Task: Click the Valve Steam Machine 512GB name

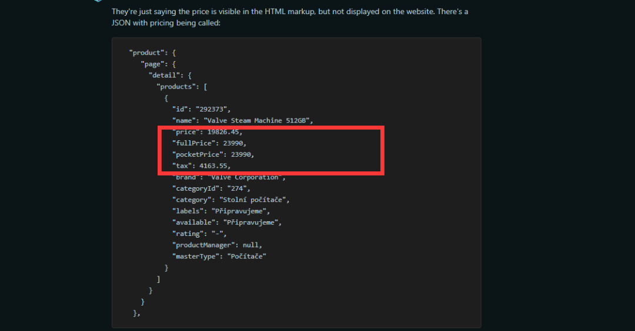Action: click(x=258, y=120)
